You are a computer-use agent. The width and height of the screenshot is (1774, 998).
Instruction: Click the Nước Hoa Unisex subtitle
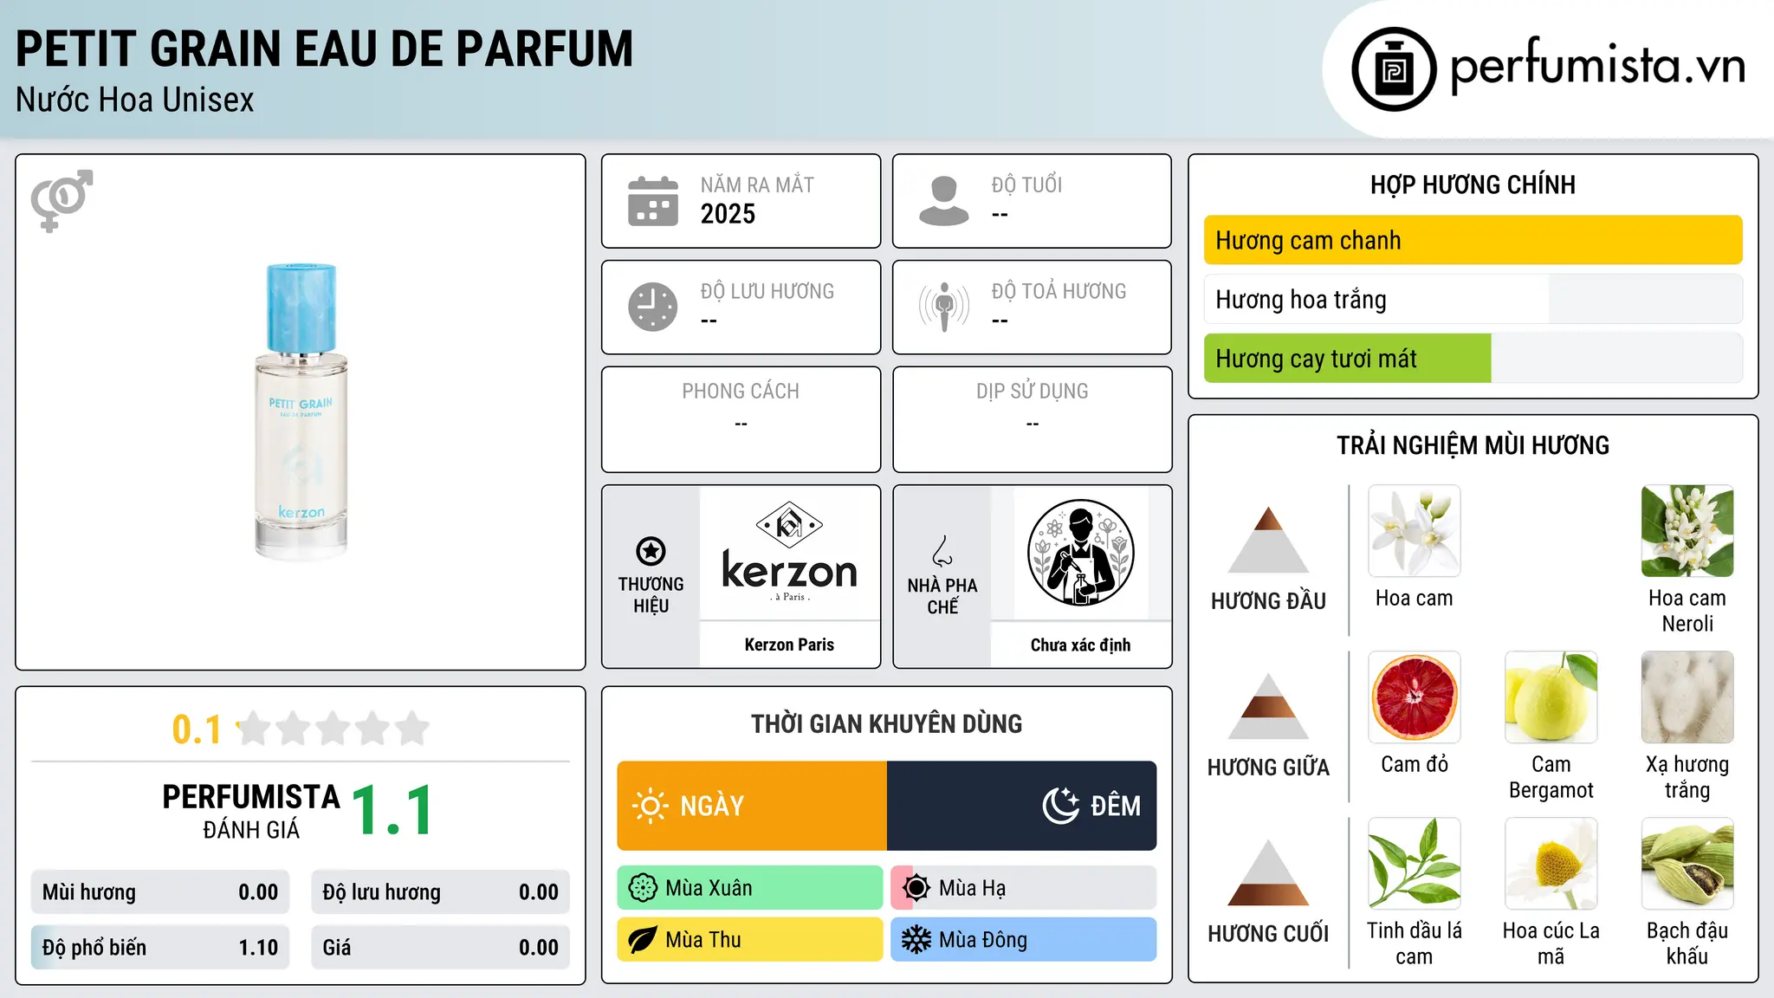pyautogui.click(x=135, y=100)
